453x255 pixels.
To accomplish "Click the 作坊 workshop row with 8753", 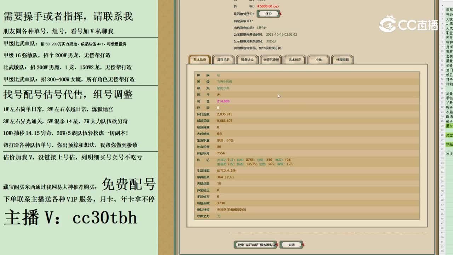I will [254, 160].
